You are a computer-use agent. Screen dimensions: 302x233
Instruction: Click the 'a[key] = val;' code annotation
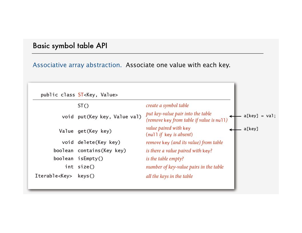(x=260, y=116)
